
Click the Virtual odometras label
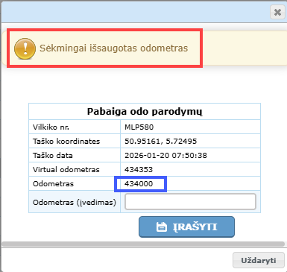(66, 170)
